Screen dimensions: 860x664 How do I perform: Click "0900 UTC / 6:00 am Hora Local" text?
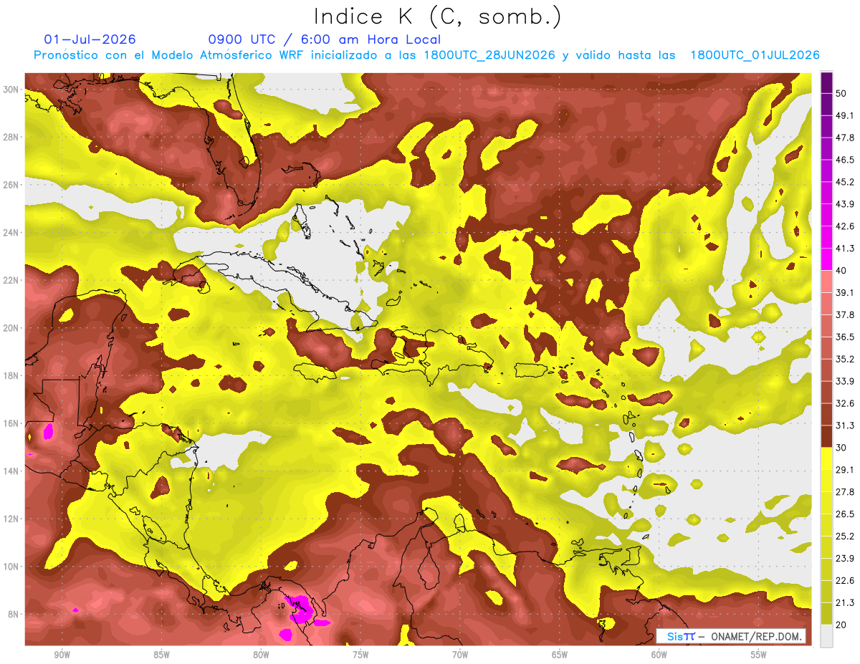(x=324, y=39)
